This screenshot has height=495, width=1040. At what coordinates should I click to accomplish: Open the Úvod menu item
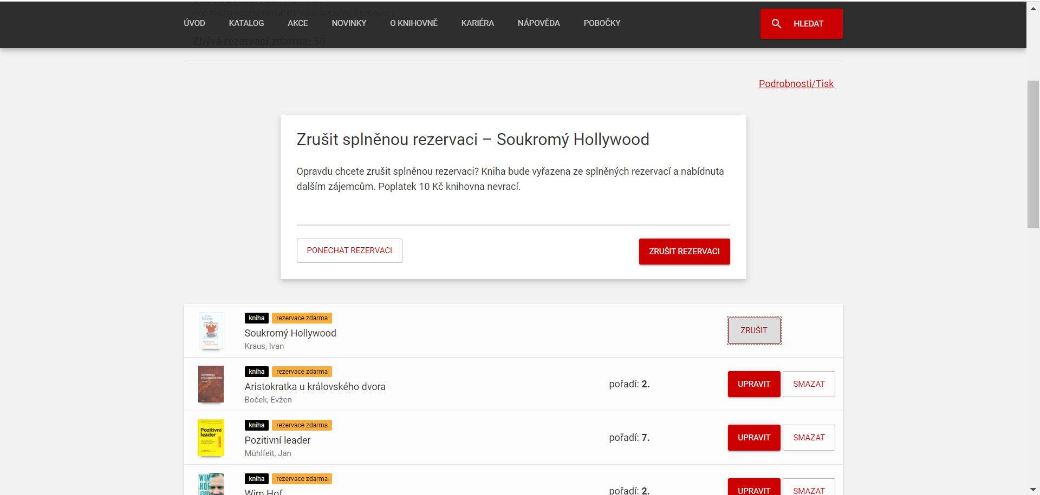tap(194, 23)
